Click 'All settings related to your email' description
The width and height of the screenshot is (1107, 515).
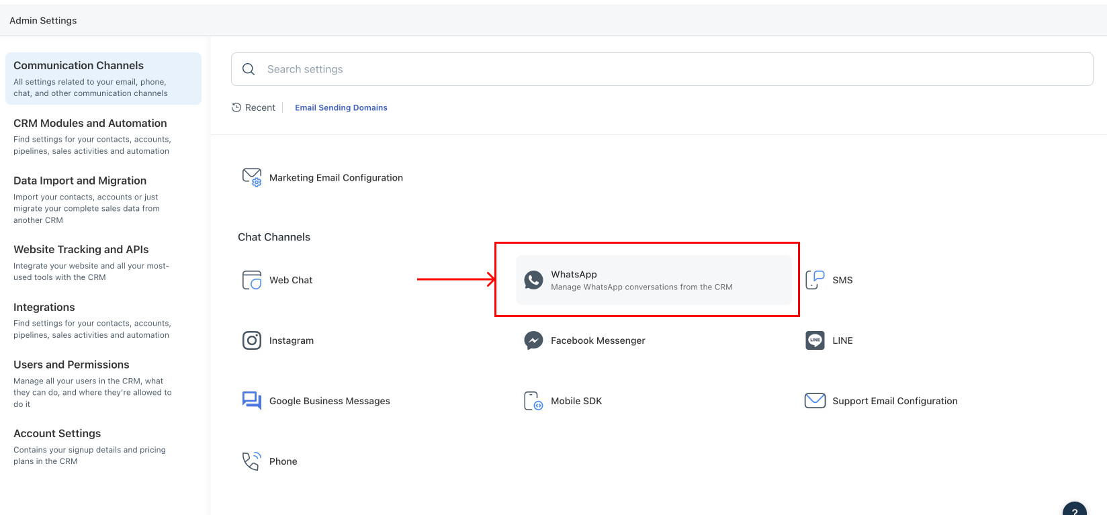point(91,87)
